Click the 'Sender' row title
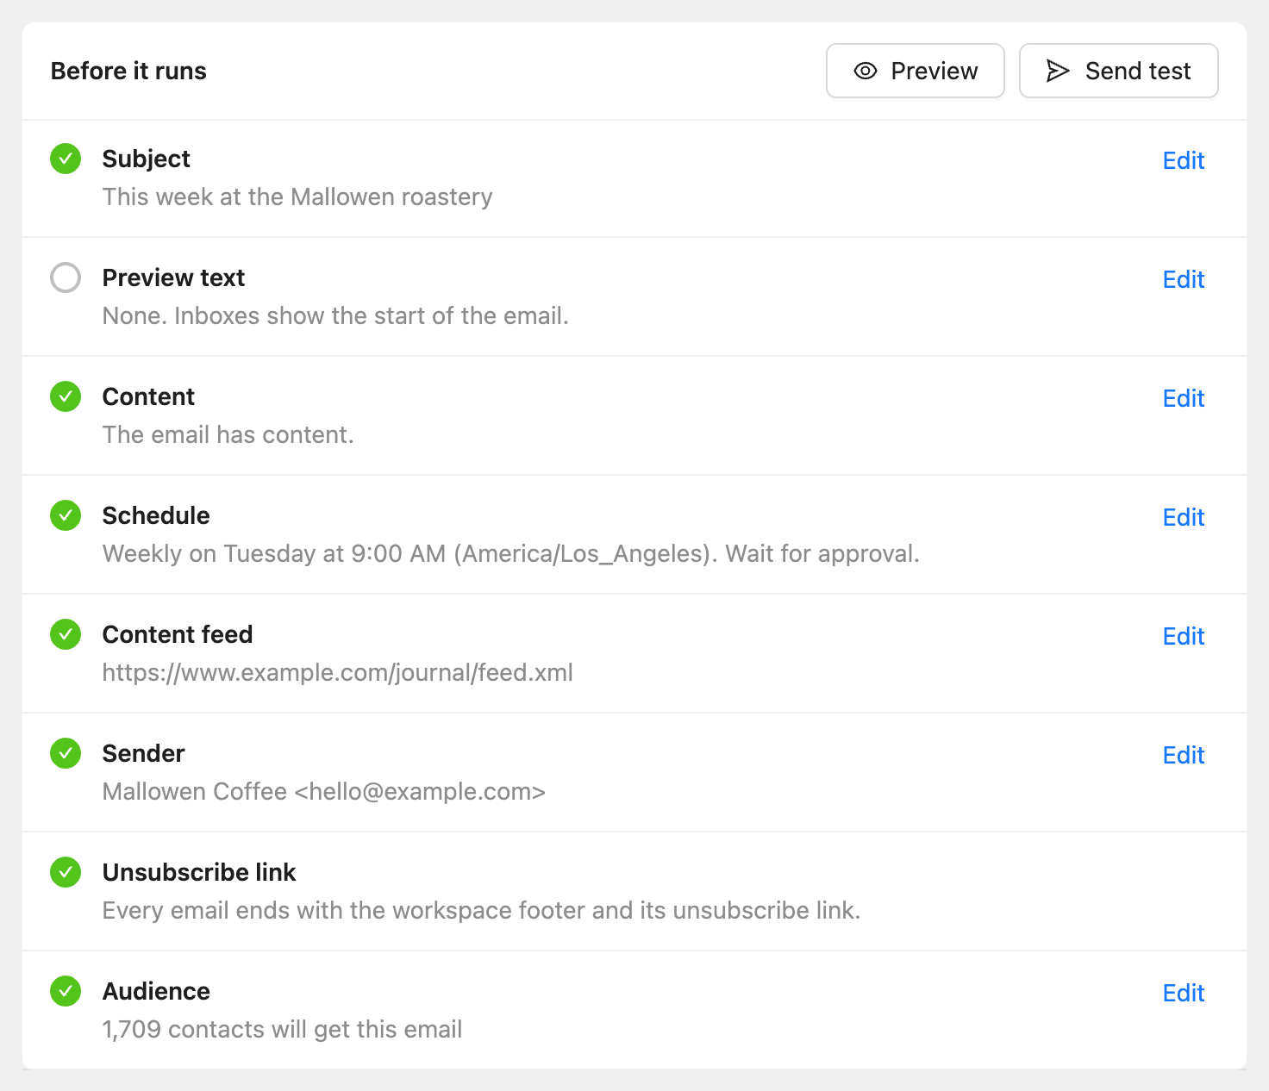This screenshot has width=1269, height=1091. point(143,753)
